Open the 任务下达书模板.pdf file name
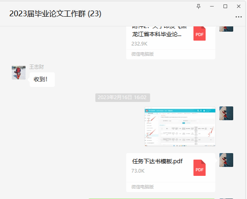The height and width of the screenshot is (199, 247). click(x=157, y=161)
